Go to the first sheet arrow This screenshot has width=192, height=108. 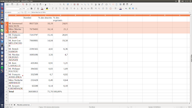6,105
